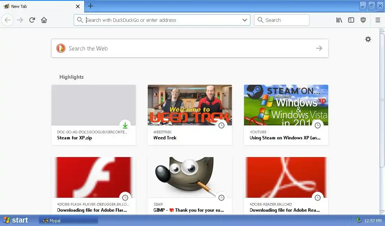Click the Adobe Flash logo thumbnail

(x=94, y=177)
